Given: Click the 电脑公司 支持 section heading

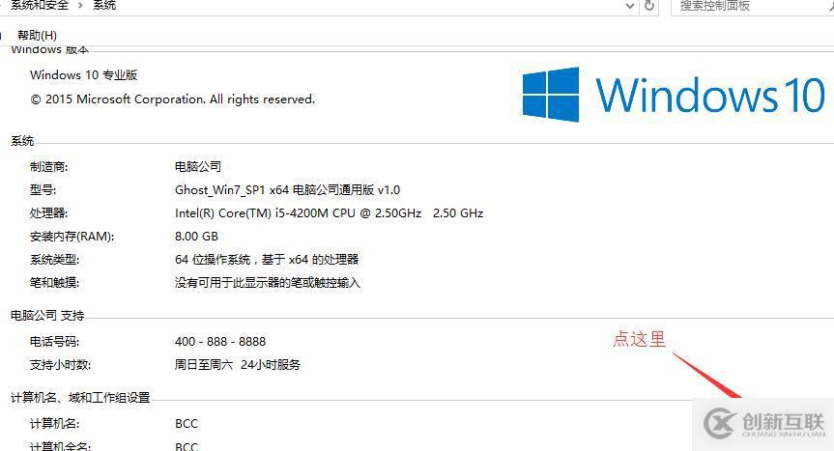Looking at the screenshot, I should 47,316.
